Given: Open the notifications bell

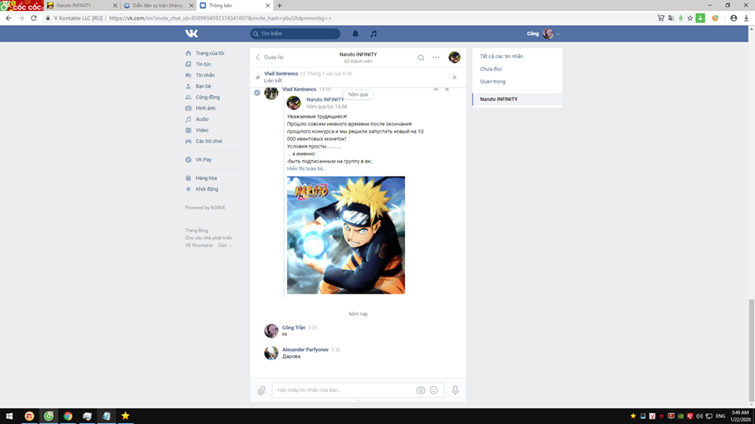Looking at the screenshot, I should [355, 34].
